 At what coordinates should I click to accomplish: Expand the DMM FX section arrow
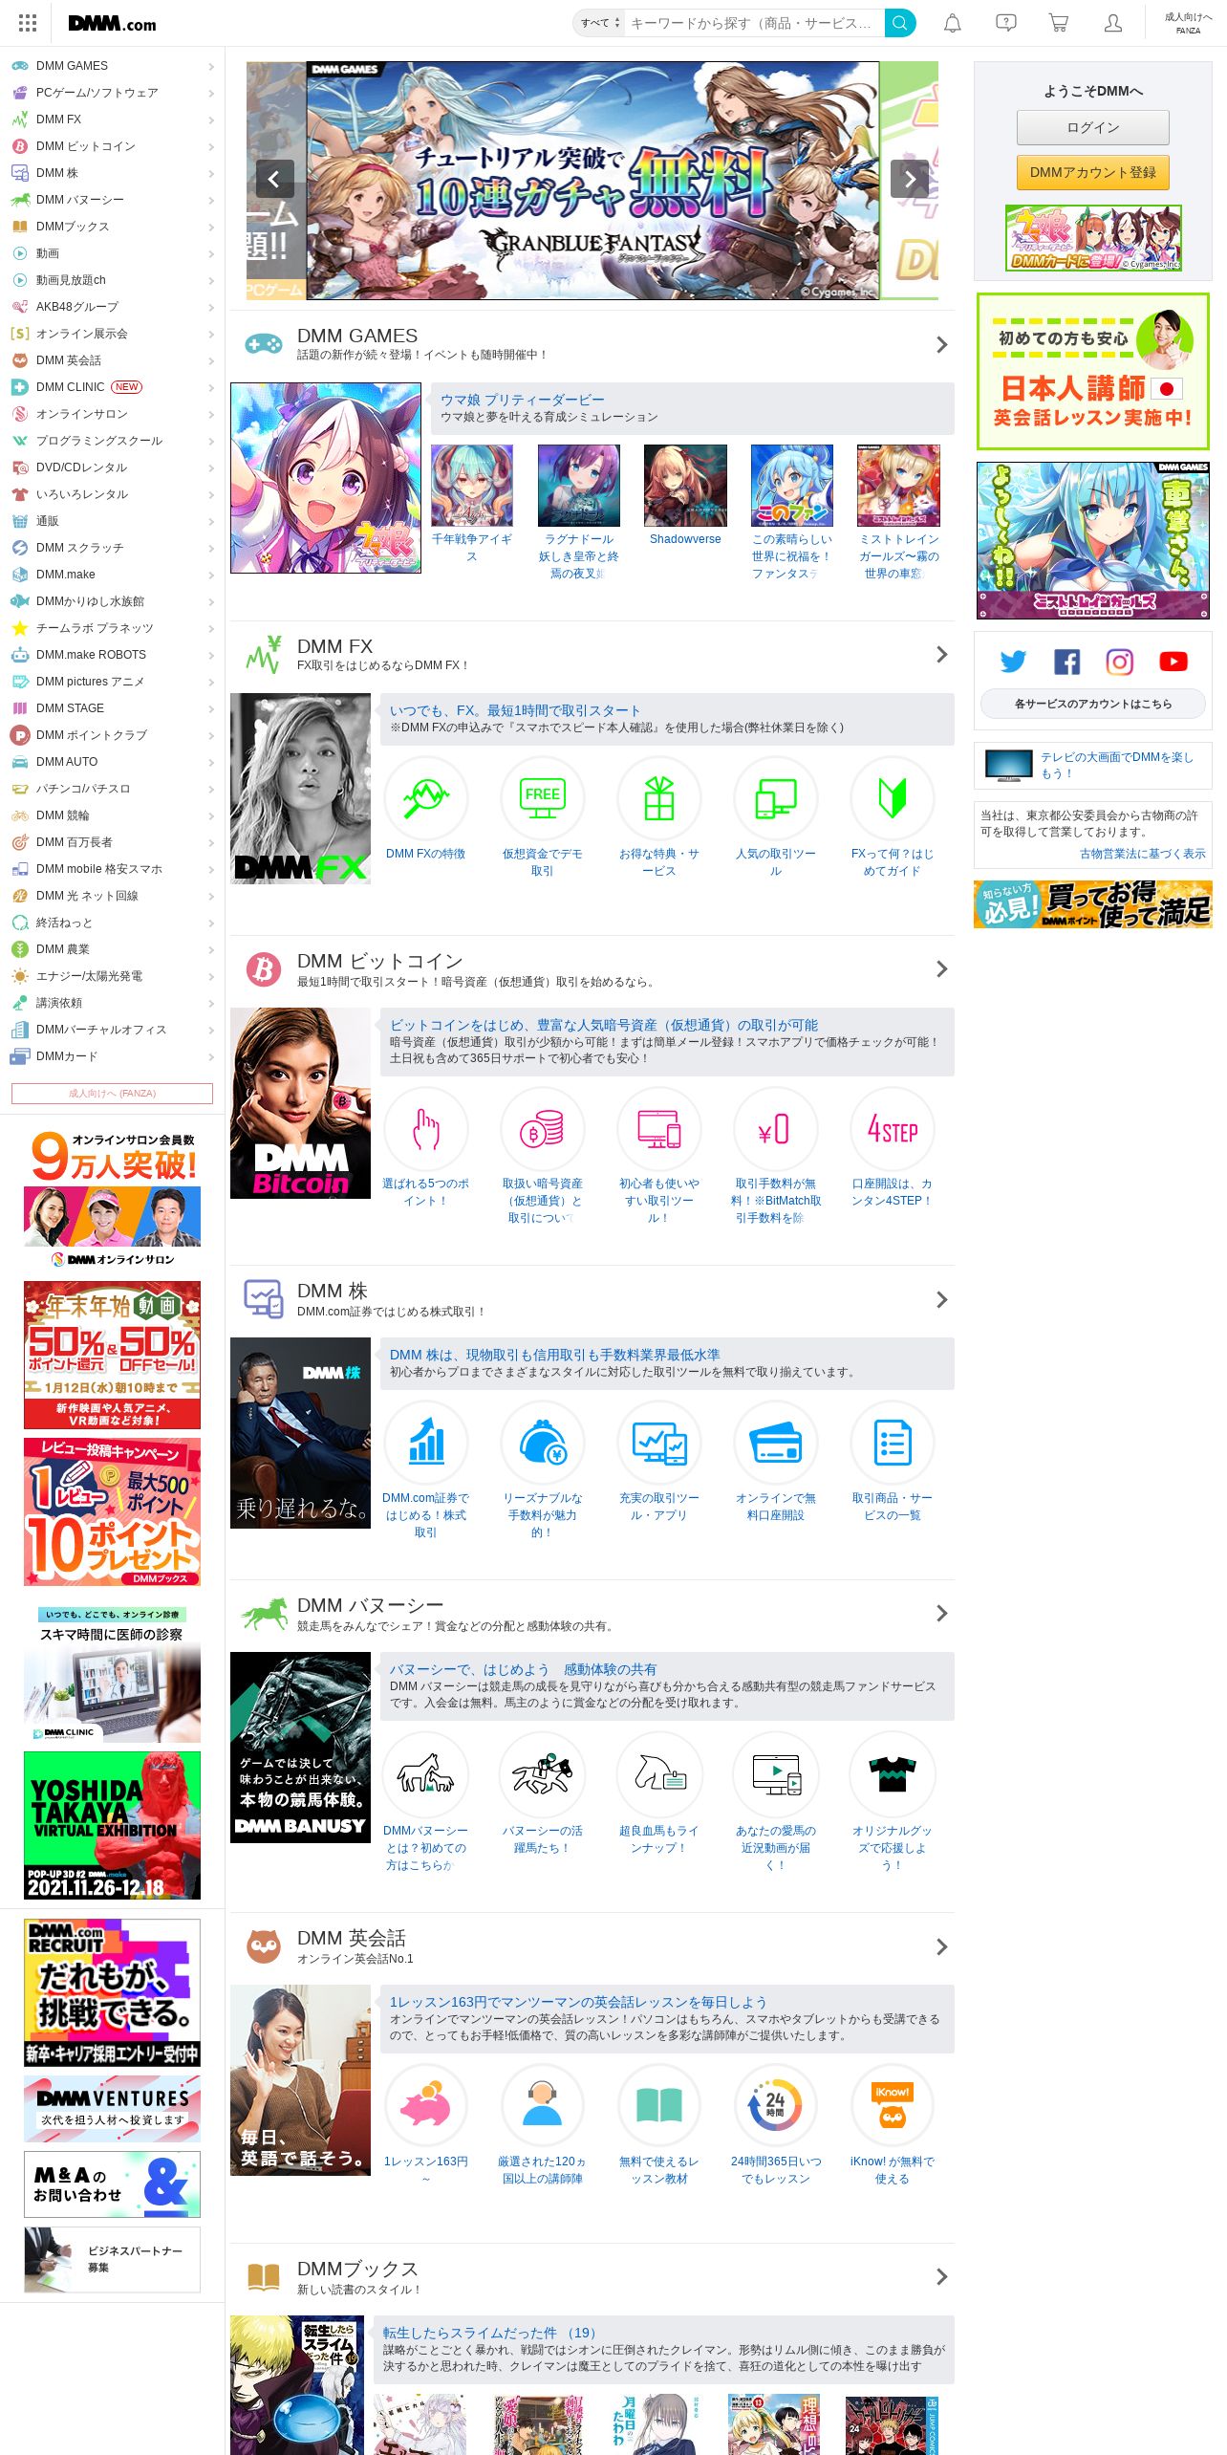click(941, 655)
